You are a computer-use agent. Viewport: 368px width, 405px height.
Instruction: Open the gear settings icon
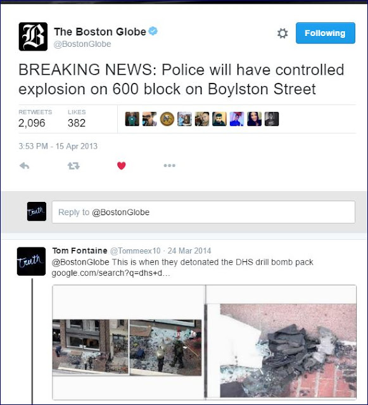tap(282, 34)
